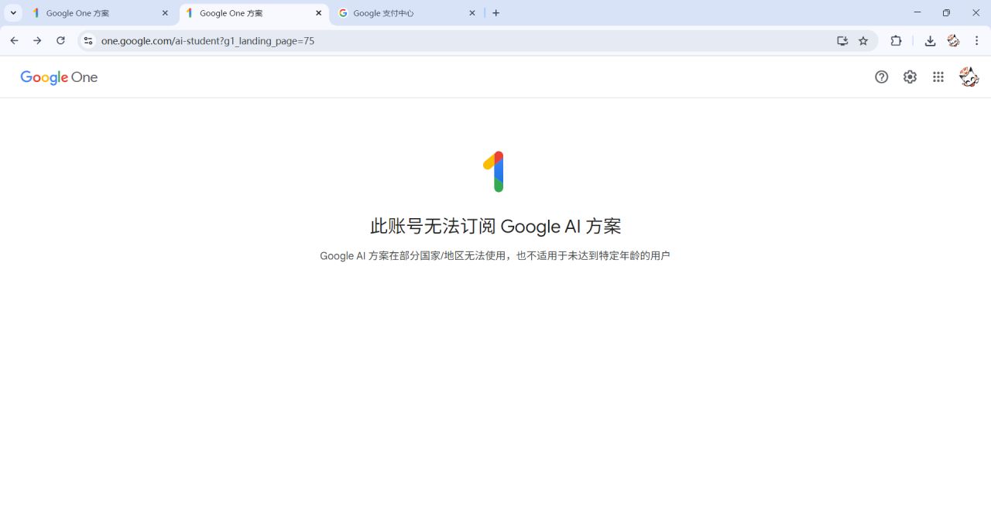This screenshot has height=526, width=991.
Task: Reload the current page
Action: 60,40
